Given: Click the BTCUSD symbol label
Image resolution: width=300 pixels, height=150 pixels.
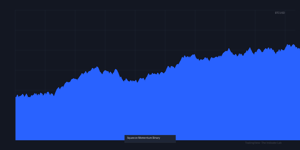Looking at the screenshot, I should coord(280,13).
